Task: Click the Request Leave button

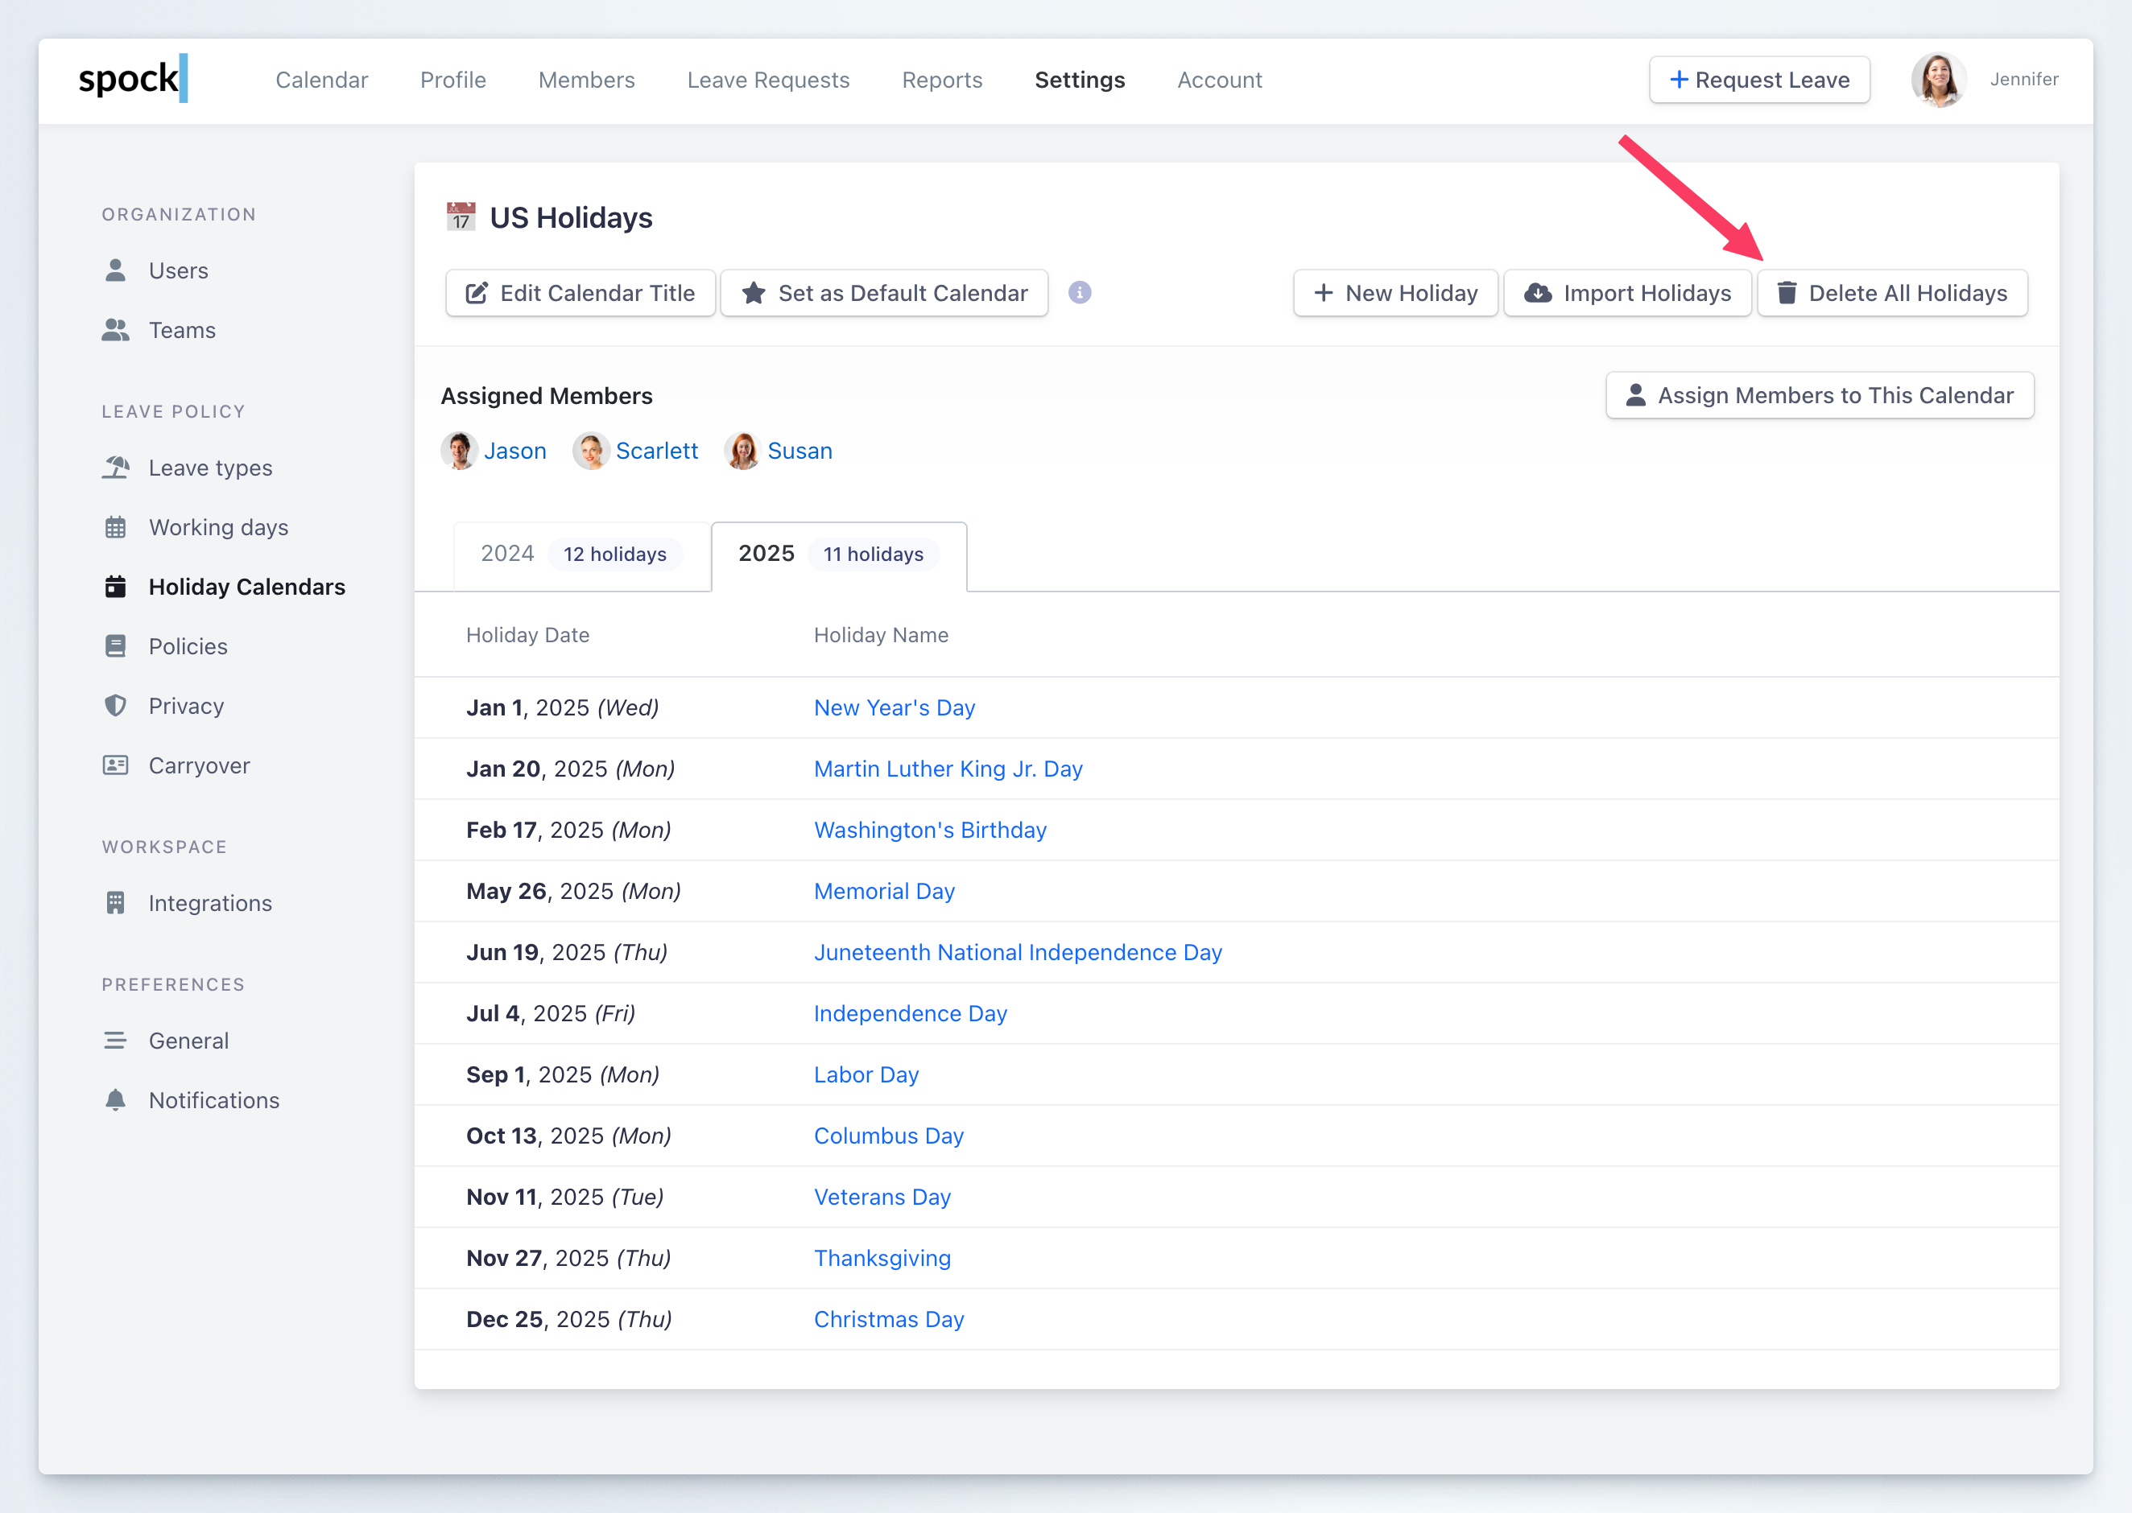Action: [1758, 80]
